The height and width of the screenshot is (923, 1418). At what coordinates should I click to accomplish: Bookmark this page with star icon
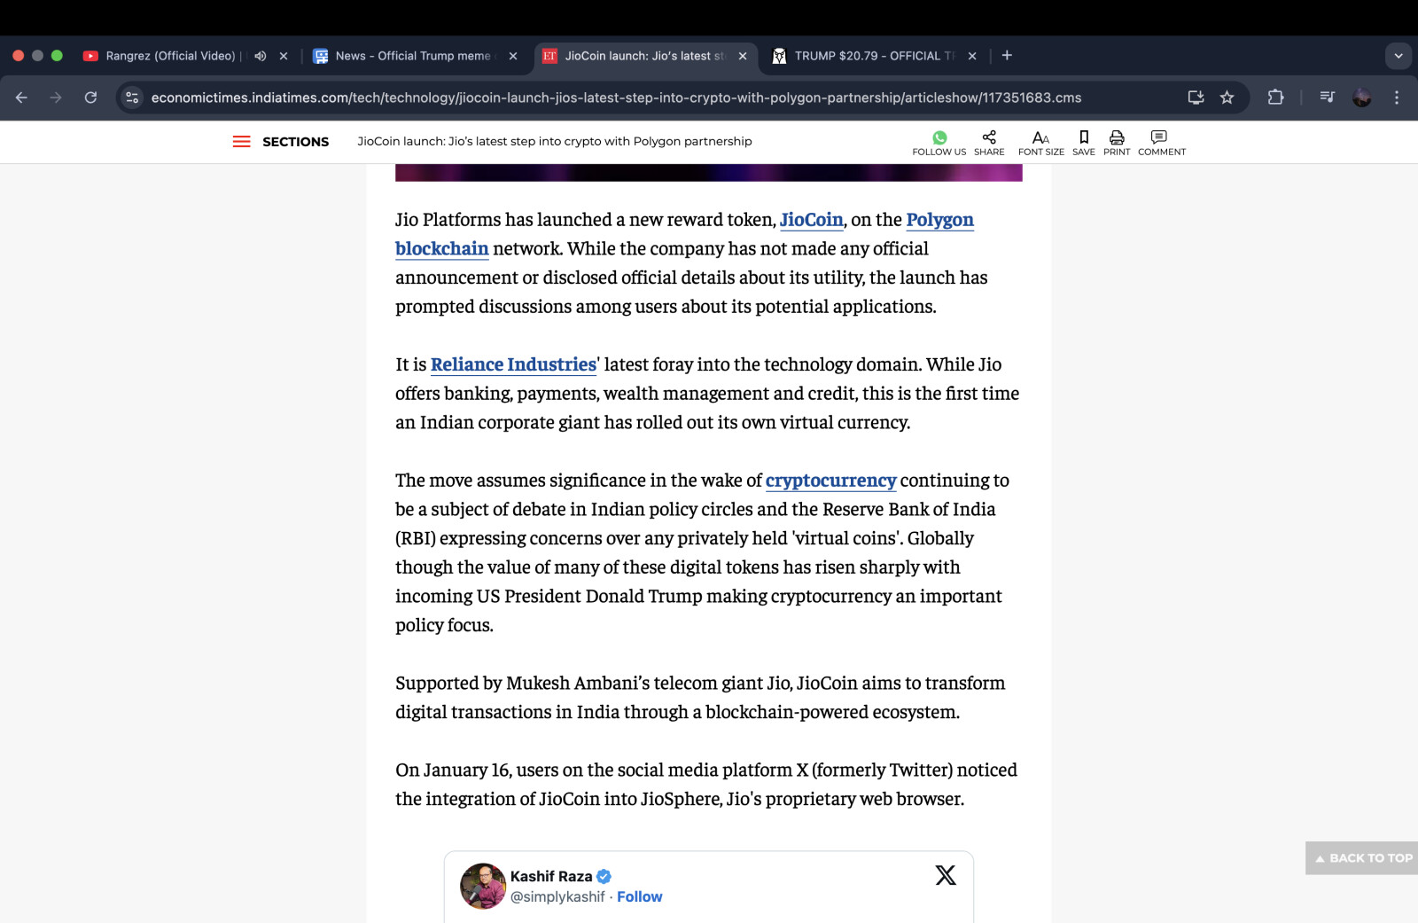(1227, 98)
